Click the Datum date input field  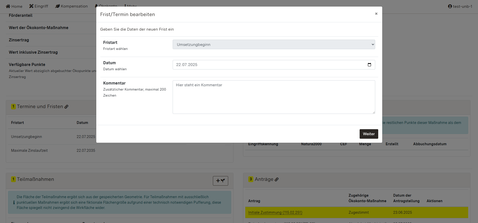click(269, 65)
